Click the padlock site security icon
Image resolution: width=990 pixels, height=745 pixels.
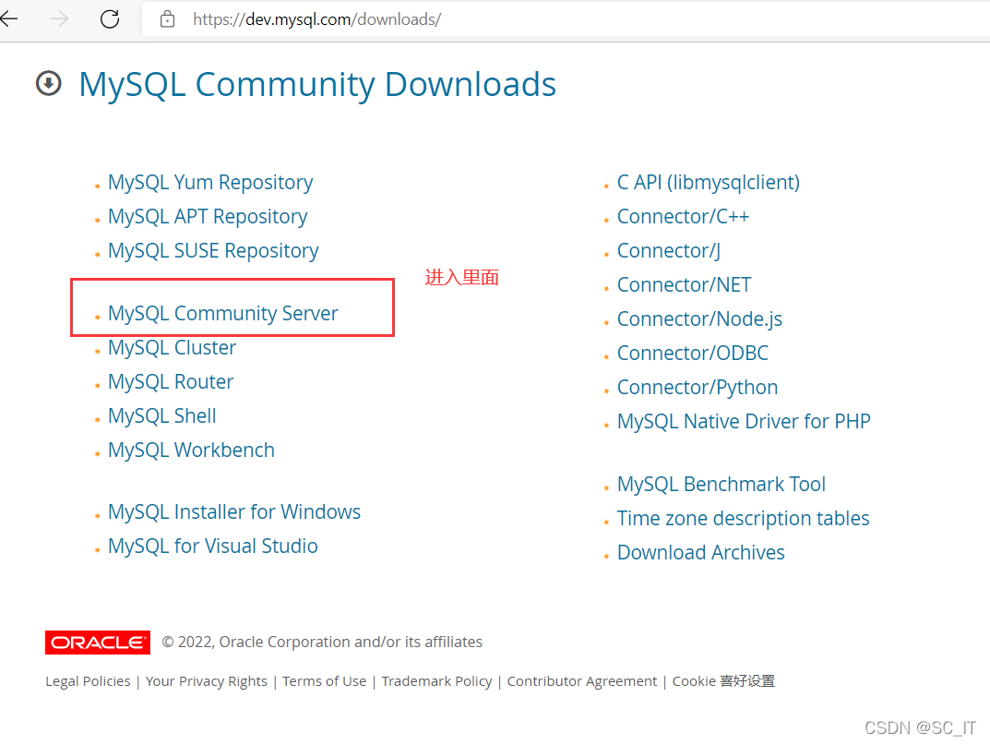[x=167, y=19]
